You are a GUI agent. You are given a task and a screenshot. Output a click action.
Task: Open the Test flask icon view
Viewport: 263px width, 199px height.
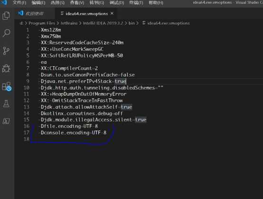click(x=6, y=104)
